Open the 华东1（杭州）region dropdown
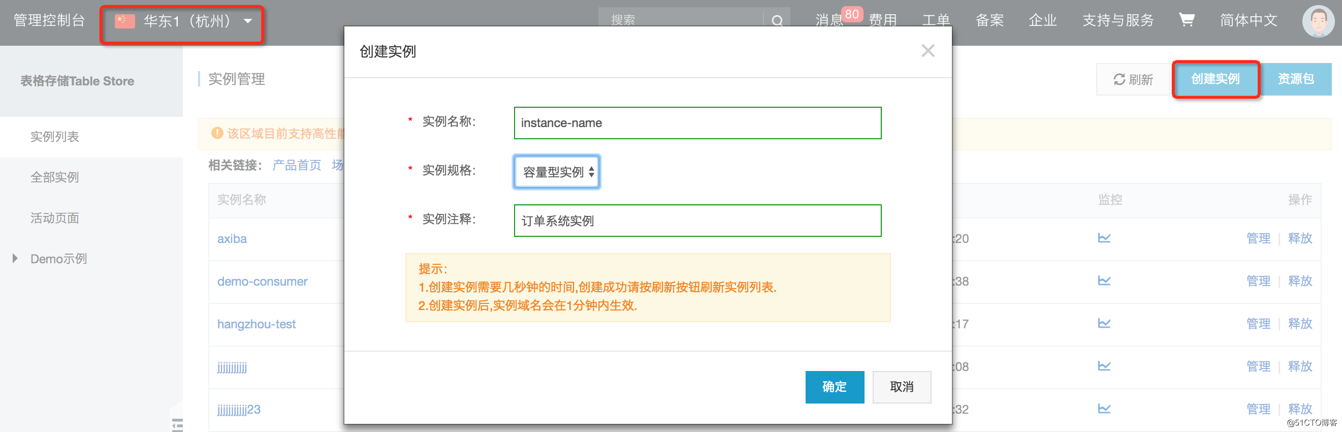The image size is (1342, 432). point(183,22)
